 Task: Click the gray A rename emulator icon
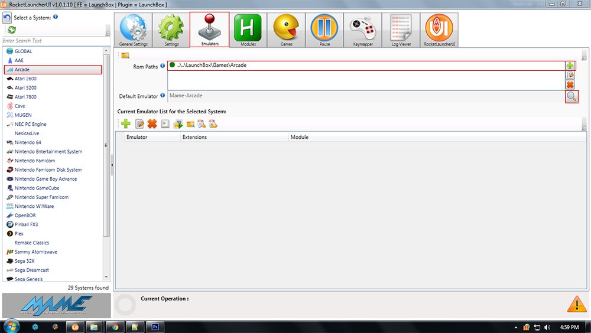(x=165, y=123)
